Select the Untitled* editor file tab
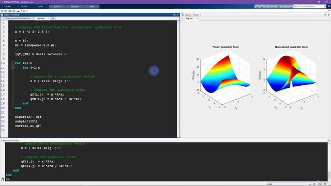 (x=40, y=19)
